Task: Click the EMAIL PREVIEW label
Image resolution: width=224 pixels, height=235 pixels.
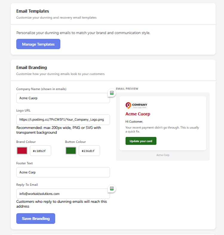Action: click(x=127, y=89)
